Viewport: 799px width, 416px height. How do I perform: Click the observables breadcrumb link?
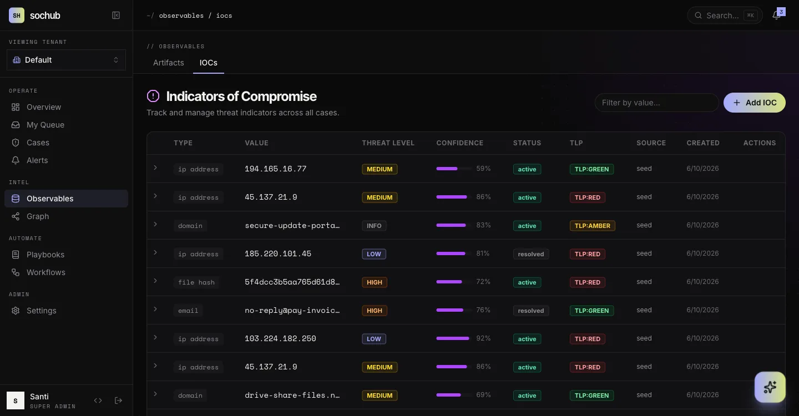click(181, 16)
